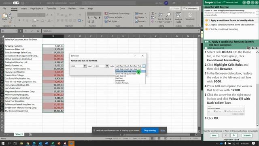Image resolution: width=259 pixels, height=146 pixels.
Task: Go to next Jasperactive step arrow
Action: (234, 135)
